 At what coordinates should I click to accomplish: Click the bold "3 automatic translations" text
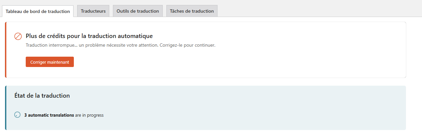[x=49, y=115]
